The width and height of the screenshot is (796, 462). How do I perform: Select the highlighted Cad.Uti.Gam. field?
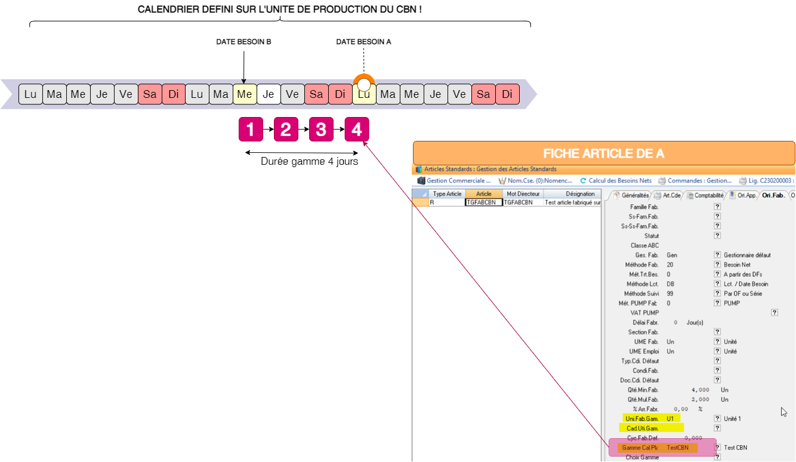tap(650, 428)
